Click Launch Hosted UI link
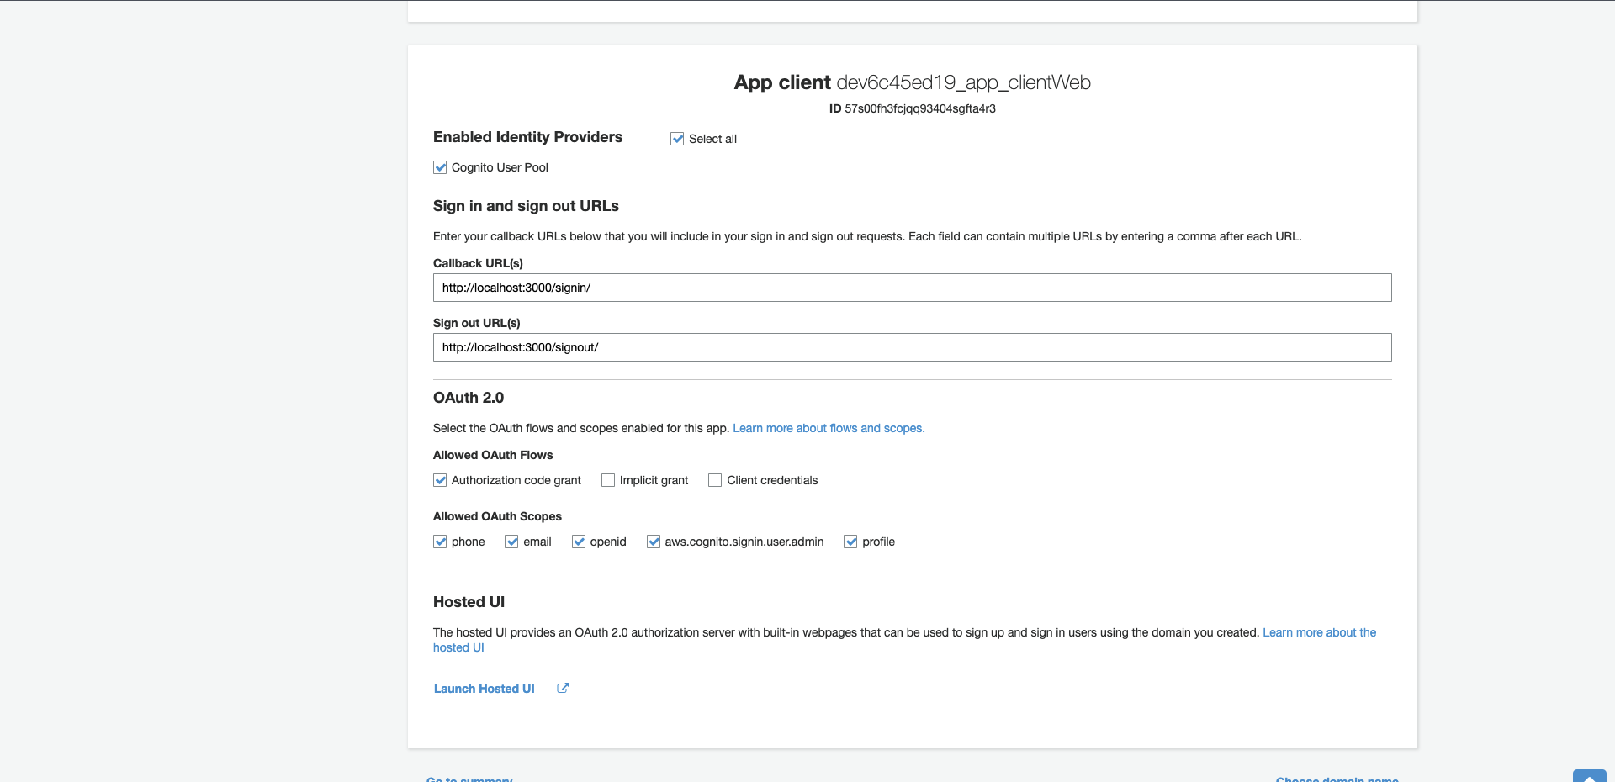This screenshot has height=782, width=1615. tap(484, 689)
